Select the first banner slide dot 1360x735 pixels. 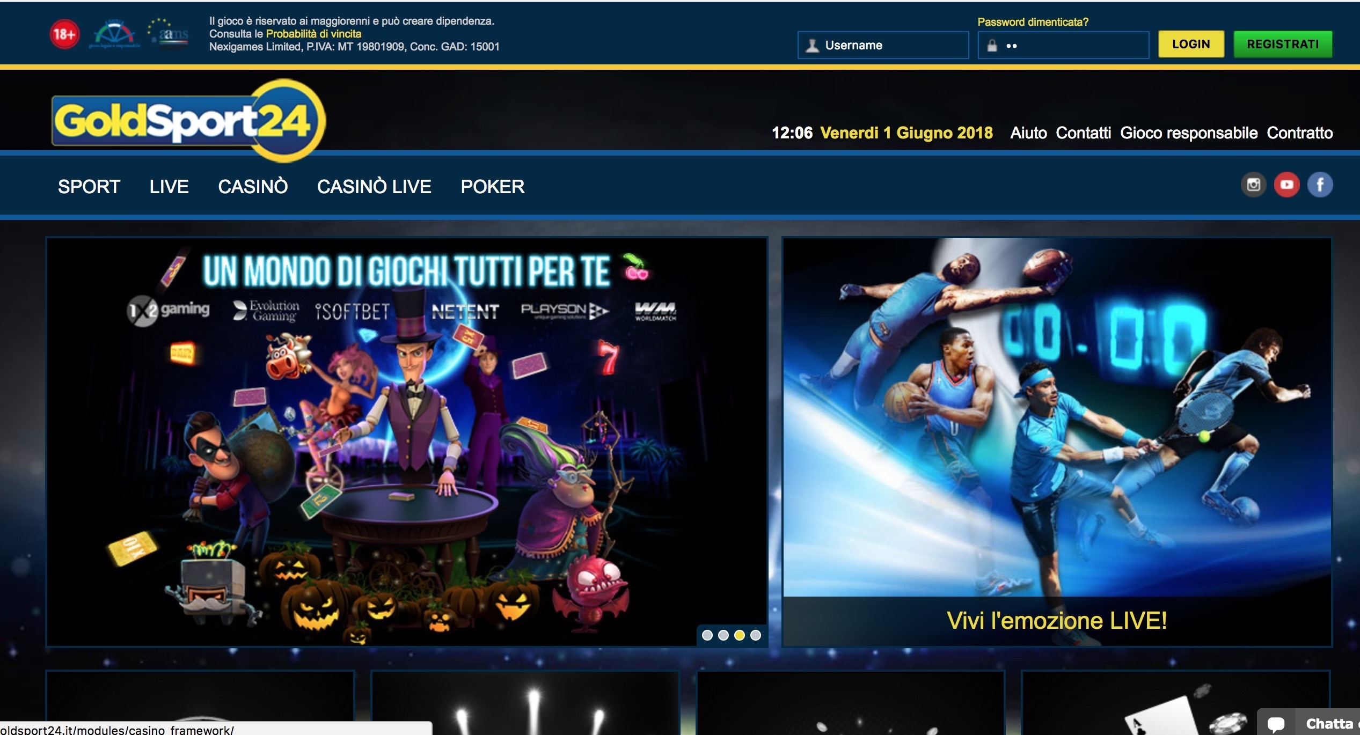pos(707,635)
